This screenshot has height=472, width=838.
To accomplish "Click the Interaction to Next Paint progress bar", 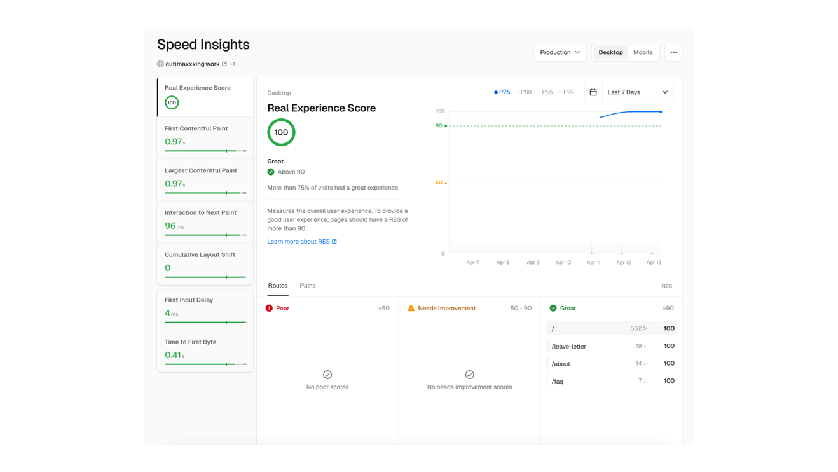I will click(205, 235).
